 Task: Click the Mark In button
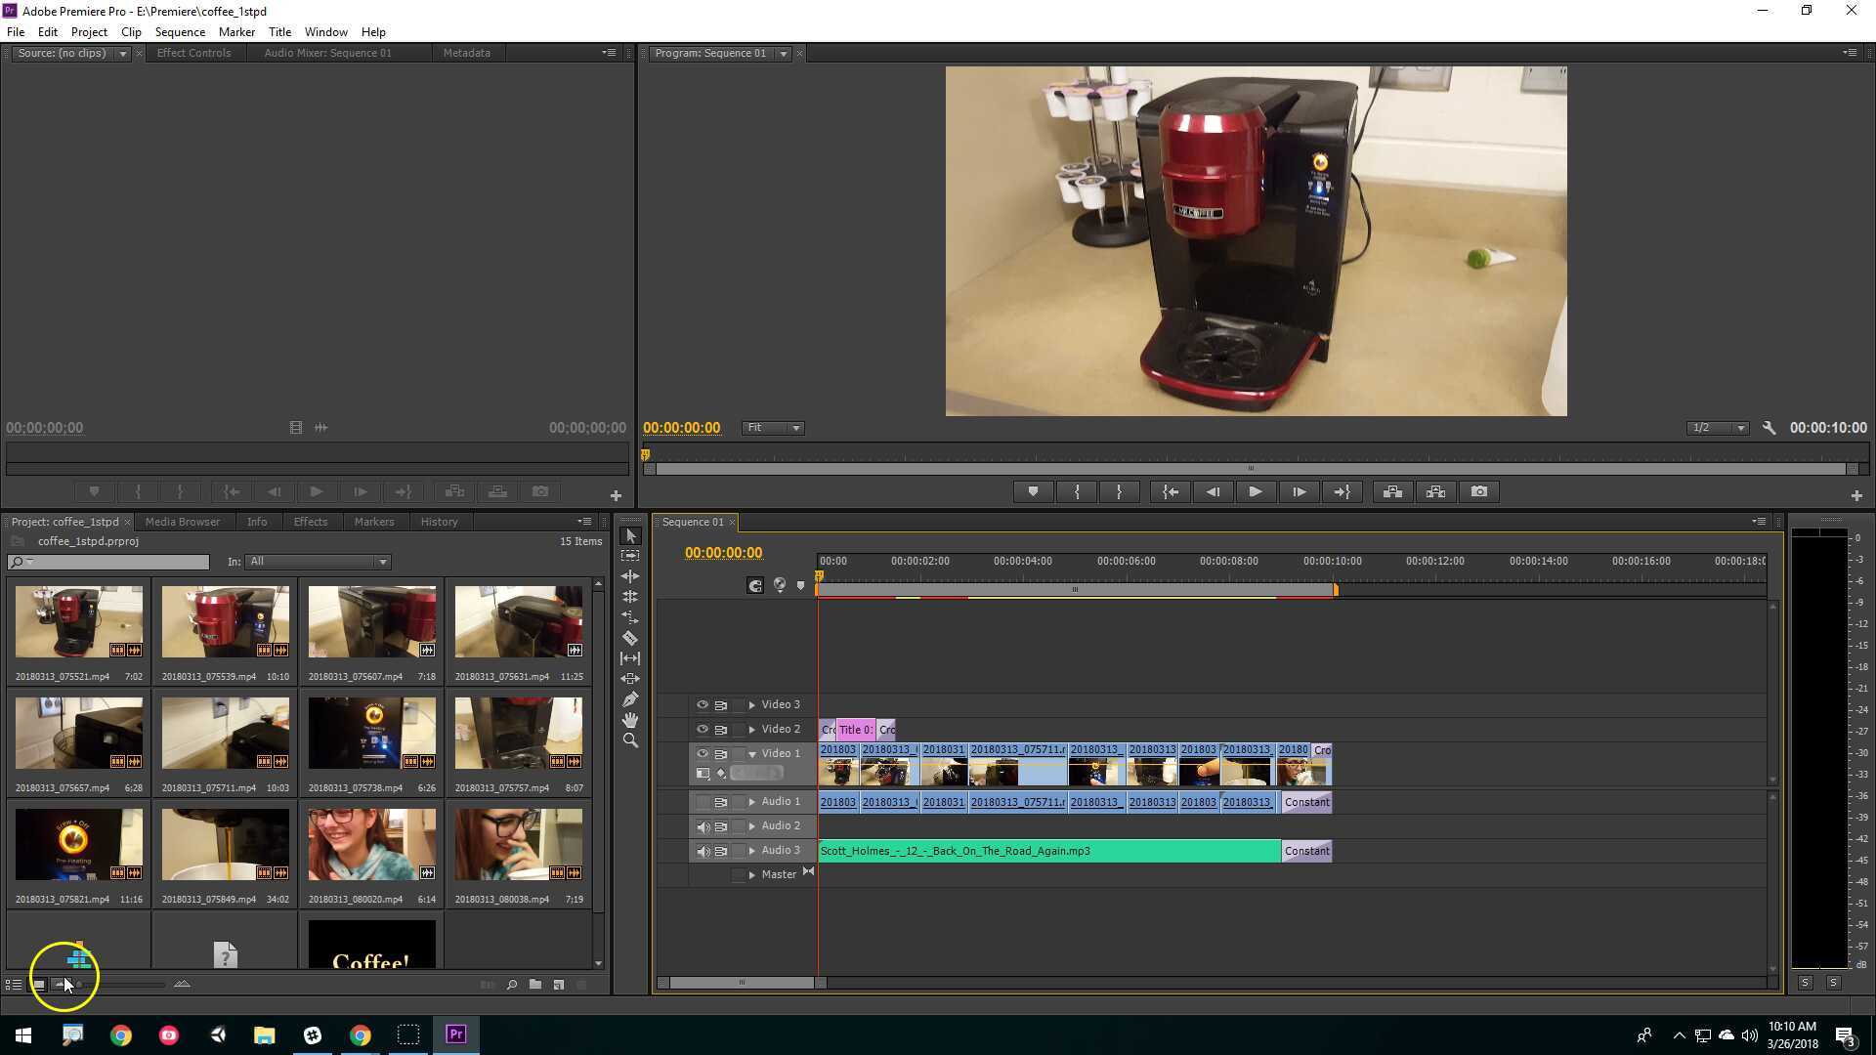pyautogui.click(x=1077, y=491)
